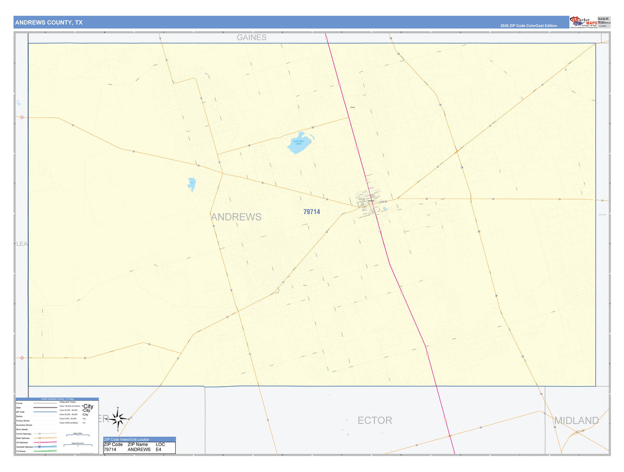This screenshot has width=624, height=472.
Task: Click the US Highways legend symbol
Action: click(45, 442)
